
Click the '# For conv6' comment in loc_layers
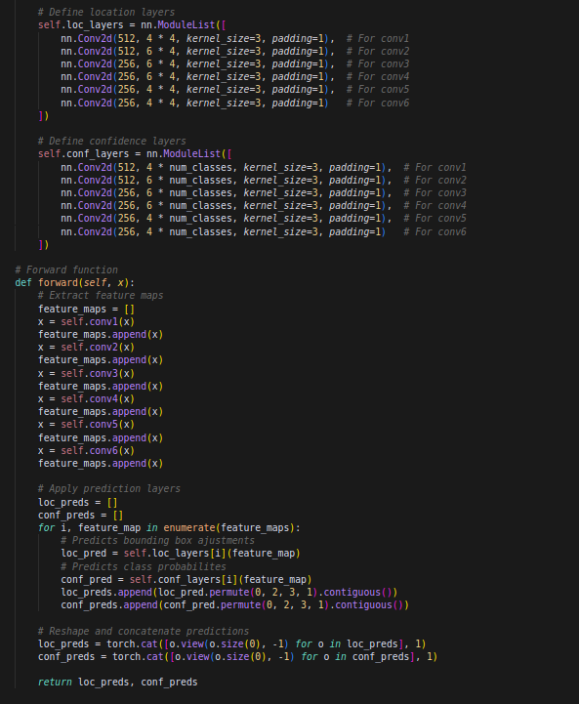[378, 103]
